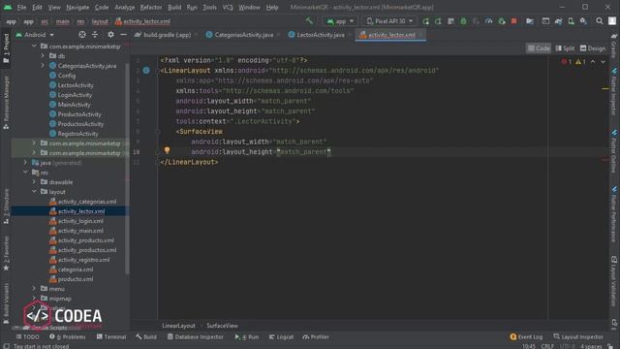Viewport: 620px width, 349px height.
Task: Expand the db folder
Action: (43, 56)
